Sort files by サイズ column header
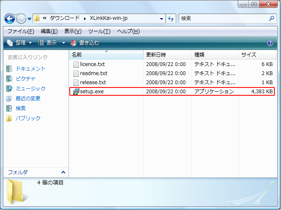281x210 pixels. pyautogui.click(x=249, y=55)
